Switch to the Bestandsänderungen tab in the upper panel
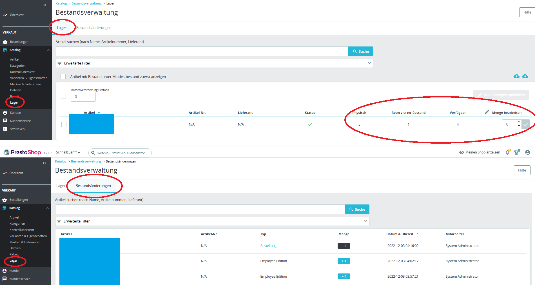The height and width of the screenshot is (285, 535). pyautogui.click(x=94, y=28)
